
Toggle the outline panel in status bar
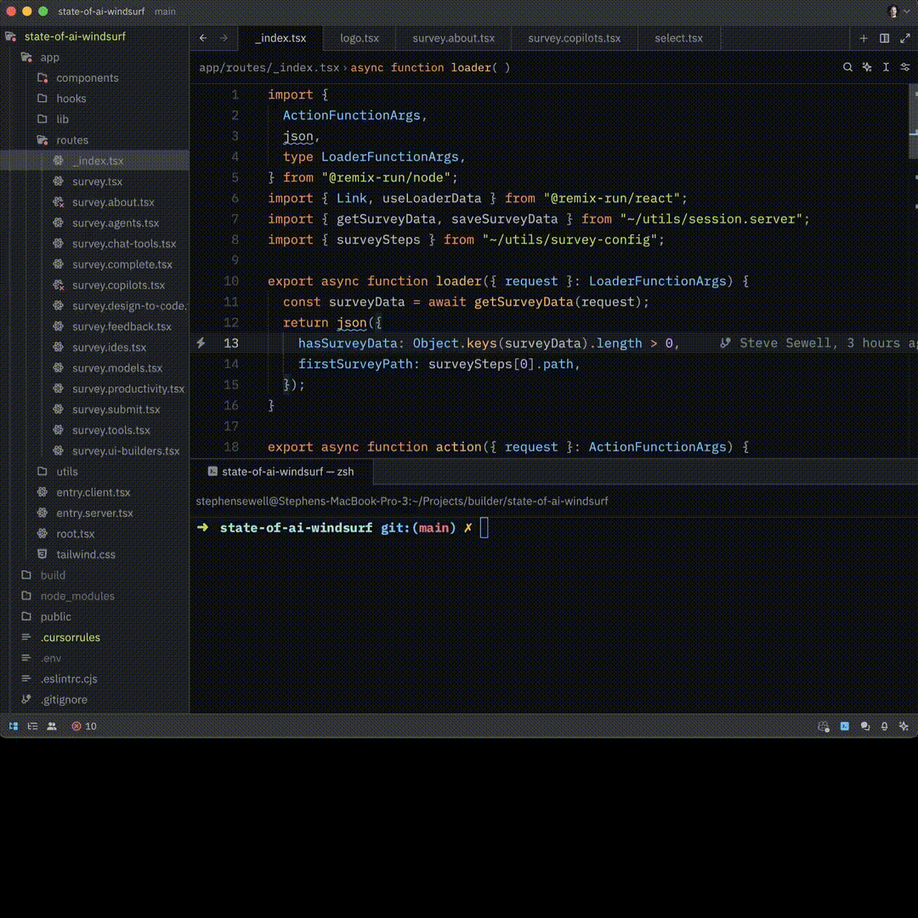(32, 727)
